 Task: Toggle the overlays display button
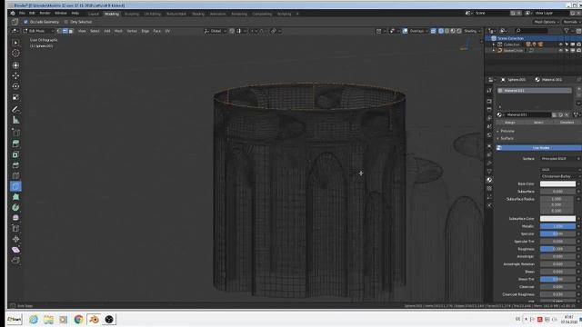[405, 31]
